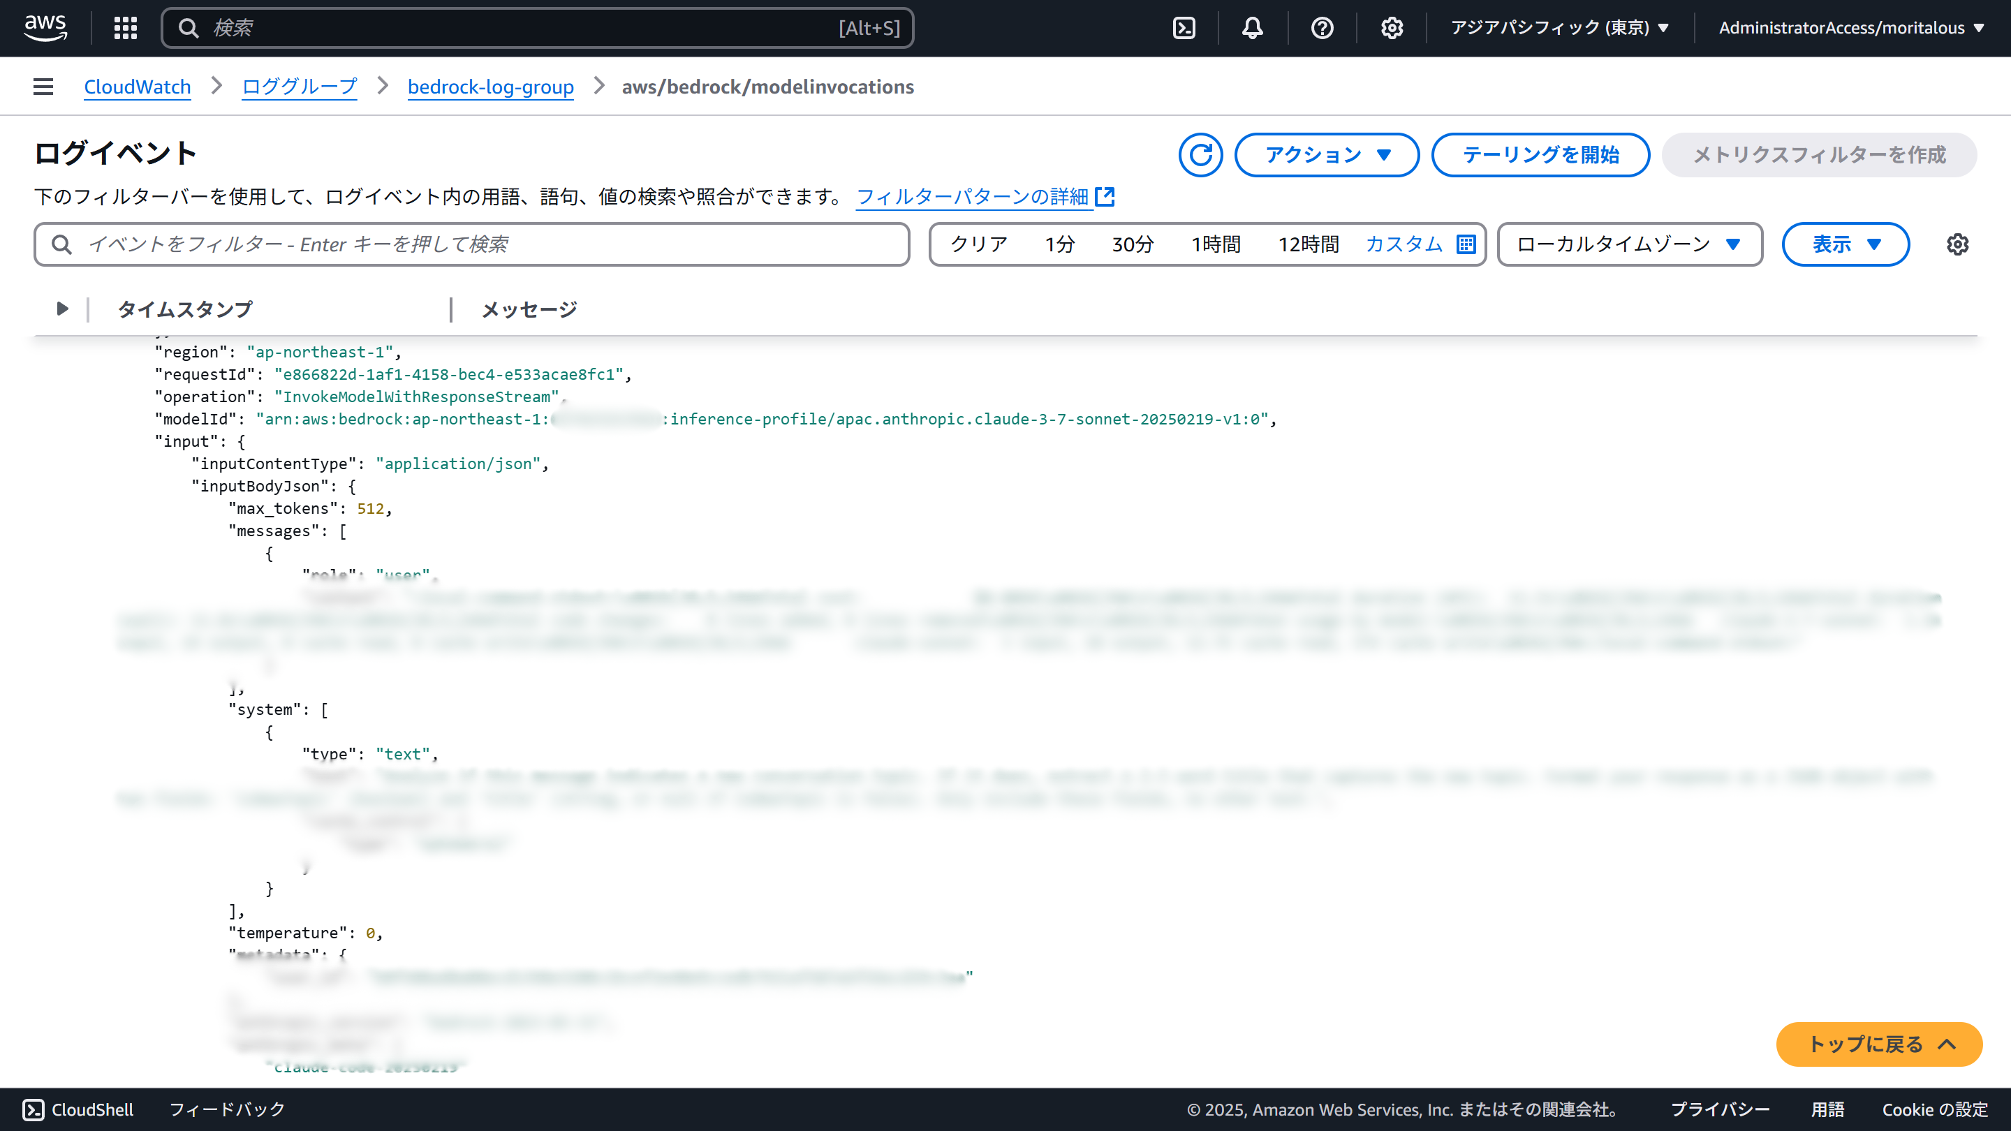Open Cookie の設定 footer link
The width and height of the screenshot is (2011, 1131).
point(1934,1109)
